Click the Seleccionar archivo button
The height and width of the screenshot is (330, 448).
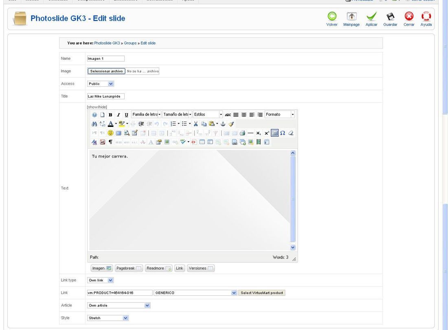(107, 71)
